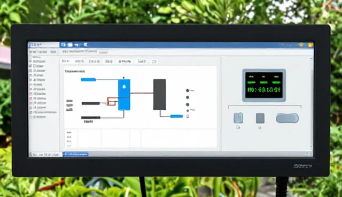Click the round globe icon in title bar

(301, 45)
